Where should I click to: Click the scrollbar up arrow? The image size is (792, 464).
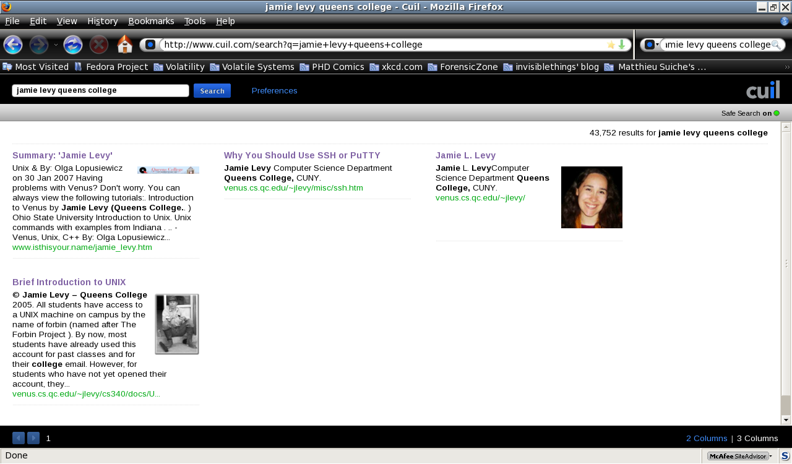click(786, 127)
